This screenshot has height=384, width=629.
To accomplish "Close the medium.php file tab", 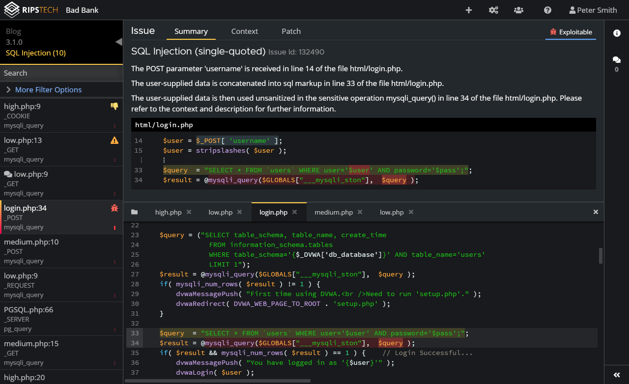I will point(360,212).
